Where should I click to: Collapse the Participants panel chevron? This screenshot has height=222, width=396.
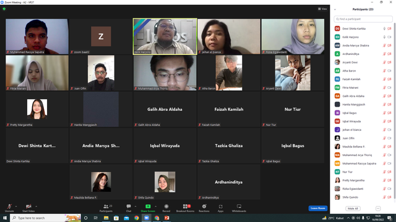(335, 10)
